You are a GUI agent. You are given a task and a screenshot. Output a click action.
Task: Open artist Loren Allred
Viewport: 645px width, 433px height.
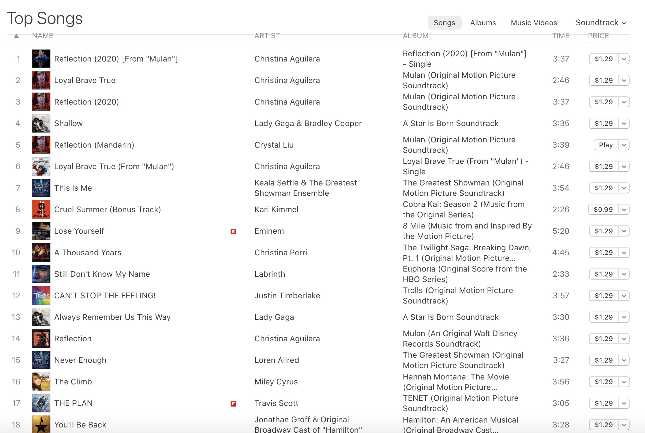277,360
